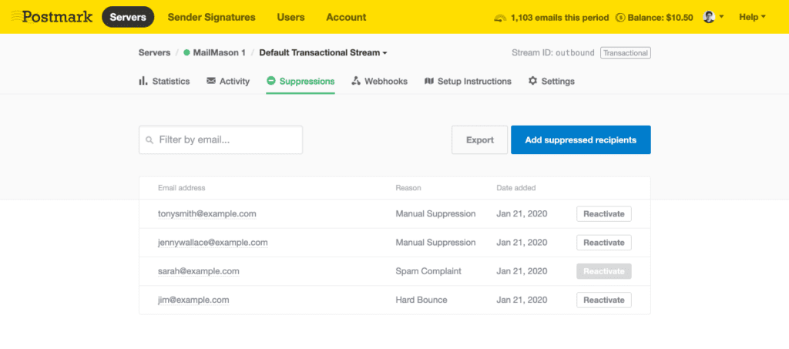Click Add suppressed recipients button

(581, 139)
